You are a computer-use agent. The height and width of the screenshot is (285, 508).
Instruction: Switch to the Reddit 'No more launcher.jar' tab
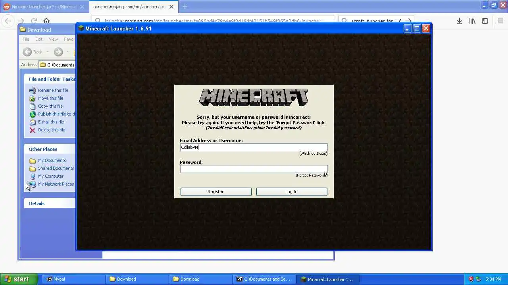[44, 7]
